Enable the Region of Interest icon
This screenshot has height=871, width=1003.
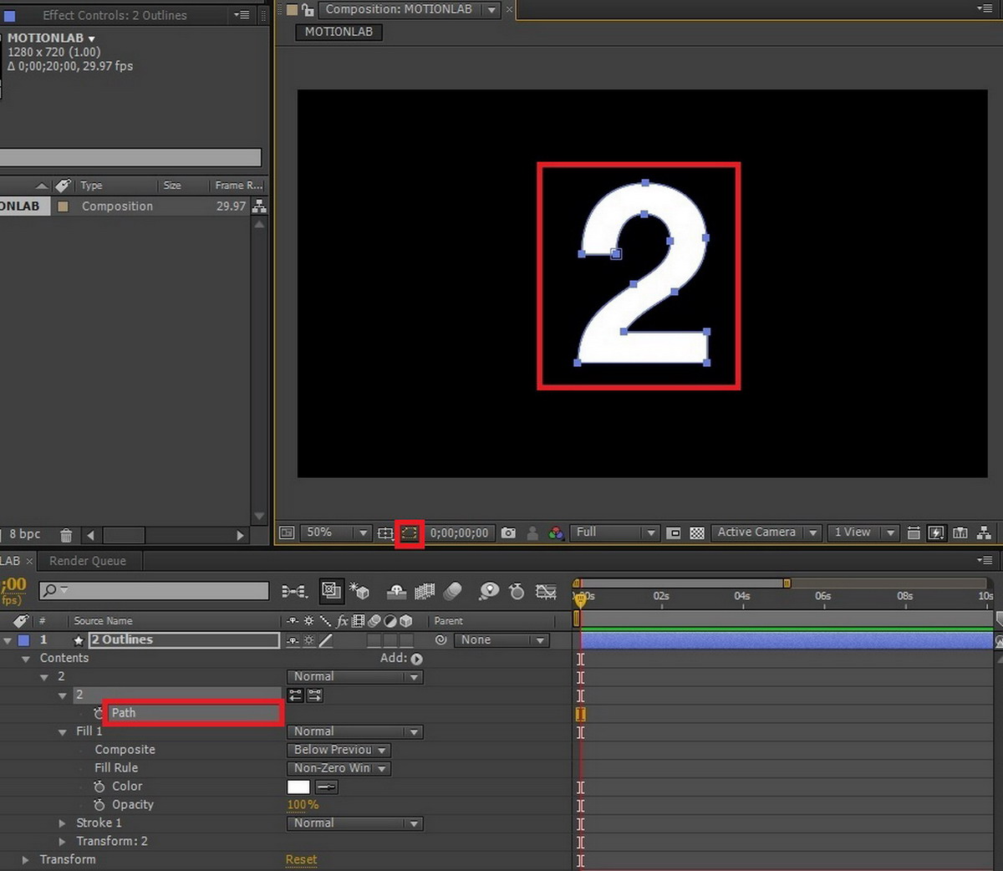tap(675, 532)
